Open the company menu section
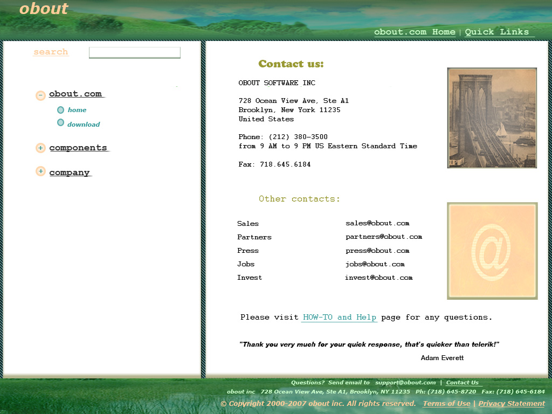 (70, 172)
